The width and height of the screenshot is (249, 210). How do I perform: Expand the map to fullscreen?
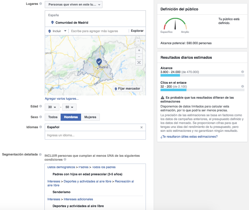click(139, 63)
